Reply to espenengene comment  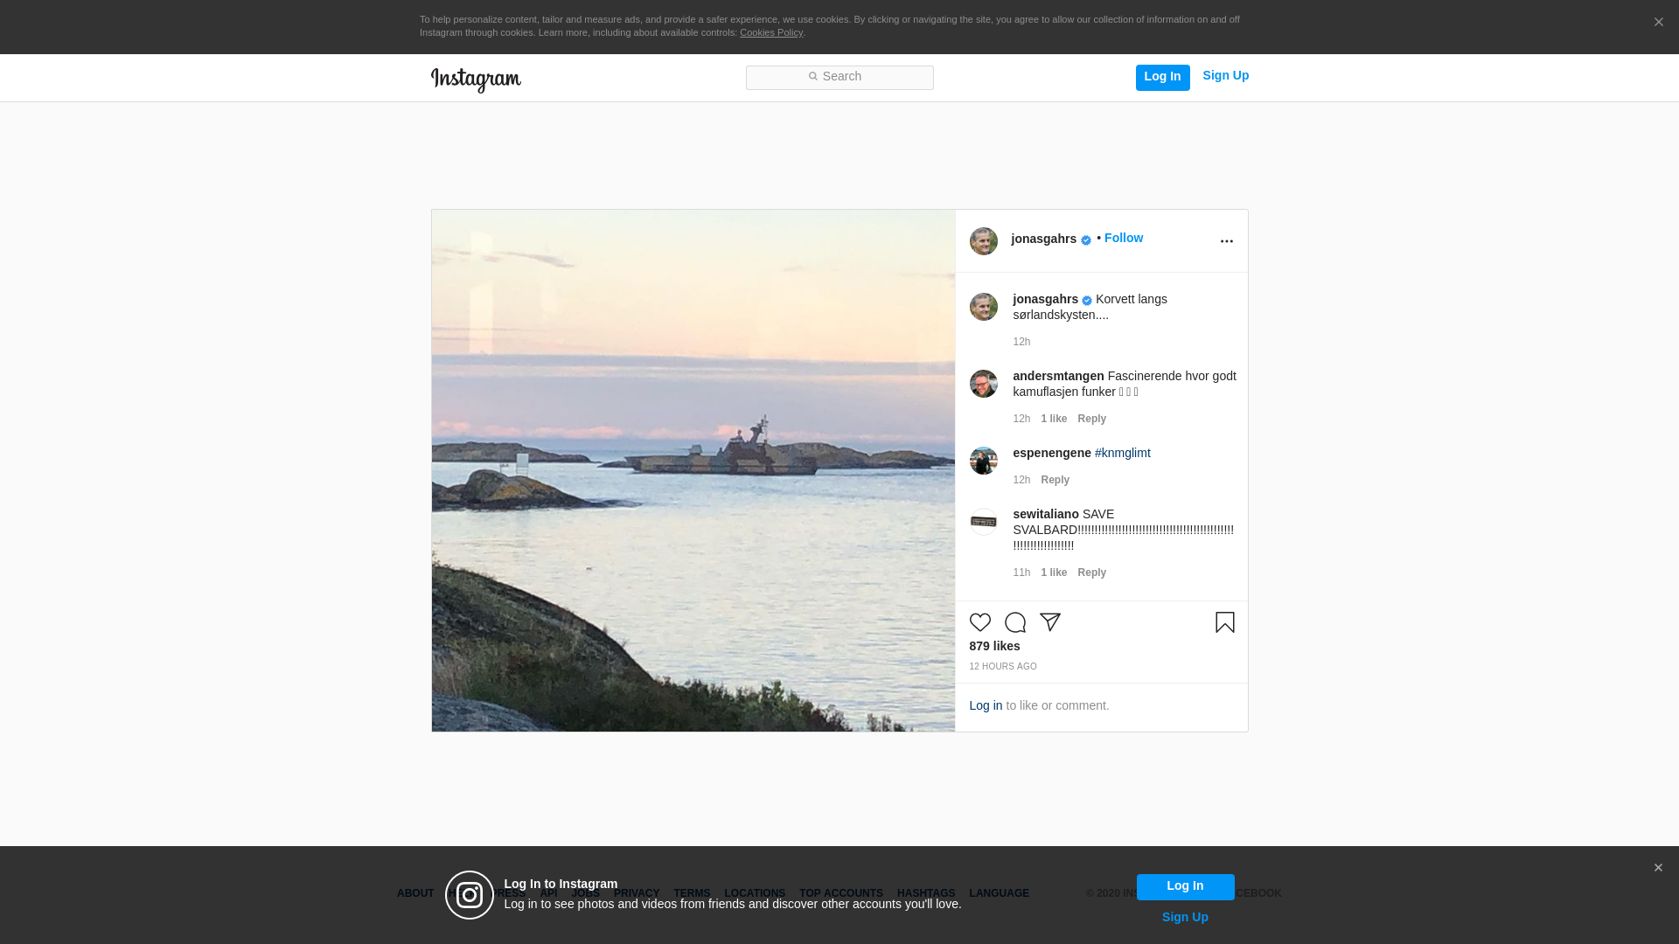pyautogui.click(x=1055, y=480)
